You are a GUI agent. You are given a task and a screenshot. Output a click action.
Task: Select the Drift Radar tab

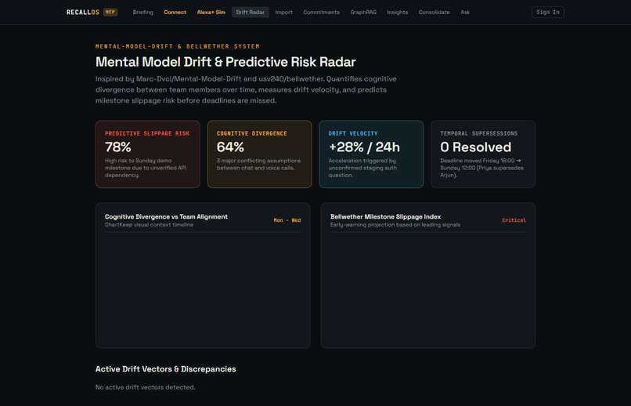tap(251, 12)
